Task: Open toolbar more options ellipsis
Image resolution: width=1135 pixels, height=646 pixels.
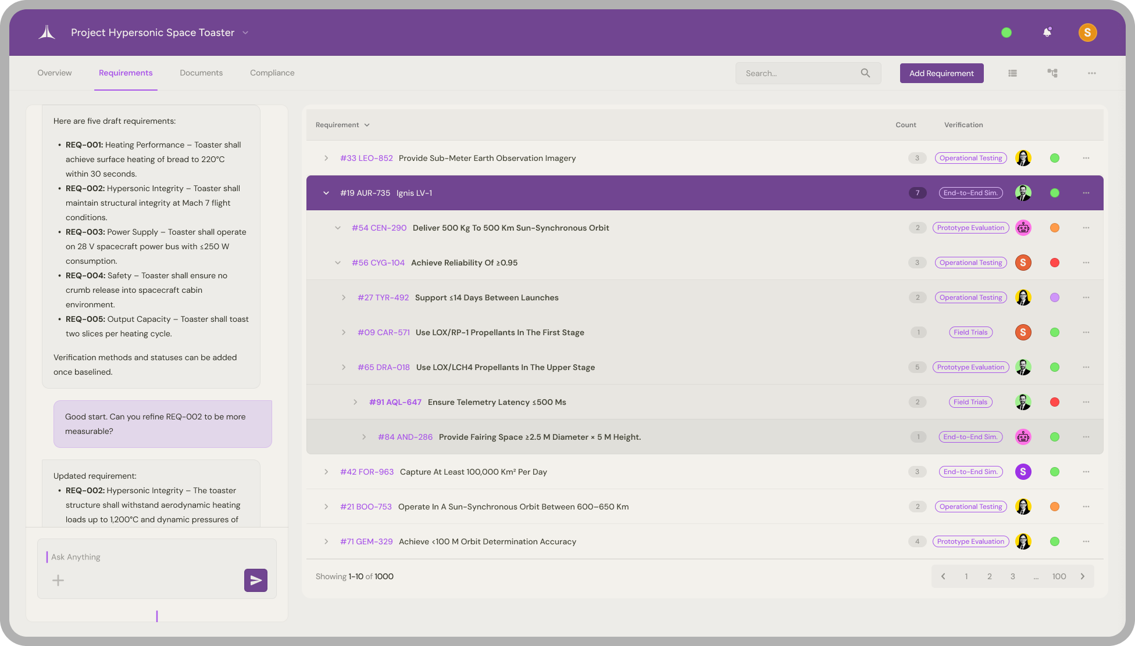Action: click(1092, 73)
